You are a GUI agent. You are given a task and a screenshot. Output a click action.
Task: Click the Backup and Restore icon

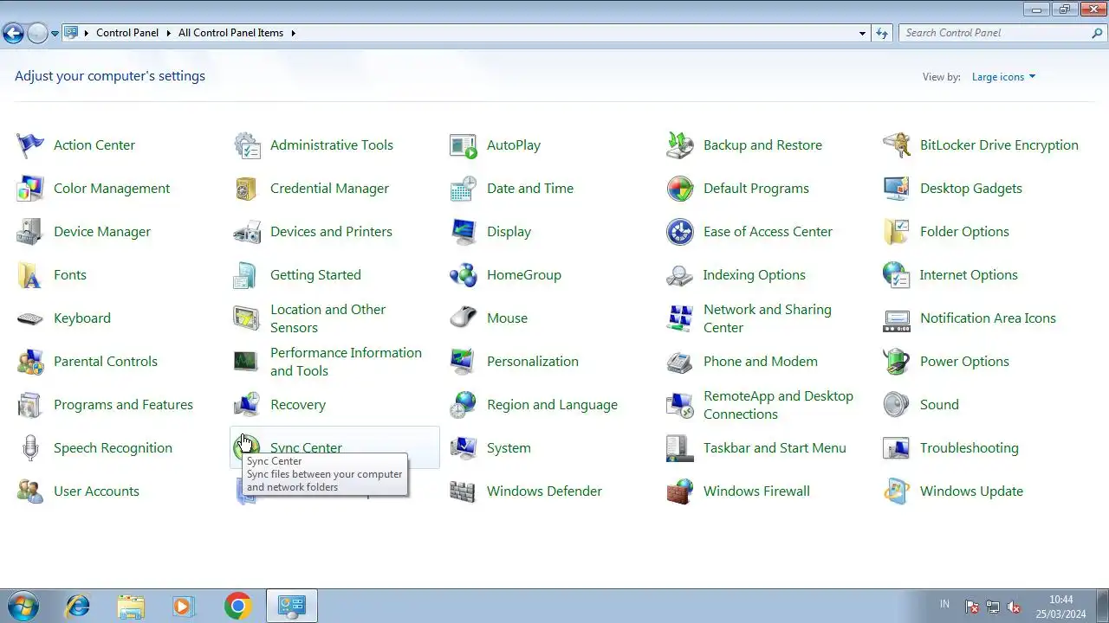pyautogui.click(x=680, y=145)
